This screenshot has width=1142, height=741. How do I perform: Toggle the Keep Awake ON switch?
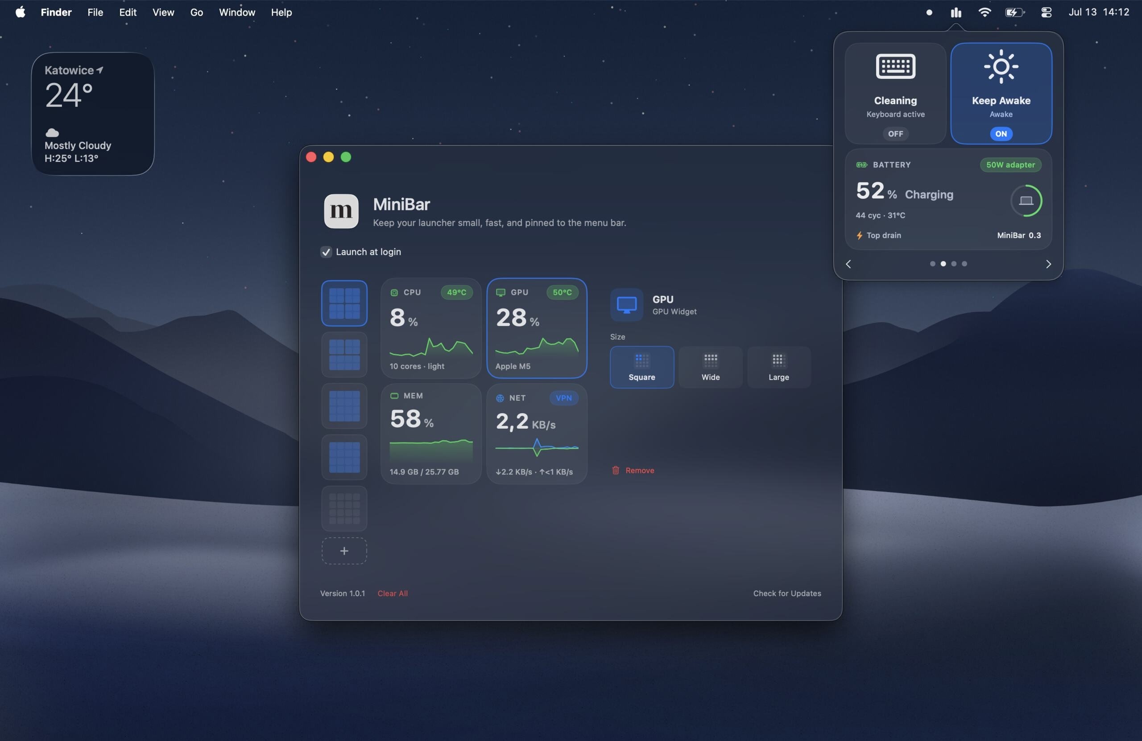click(1001, 134)
